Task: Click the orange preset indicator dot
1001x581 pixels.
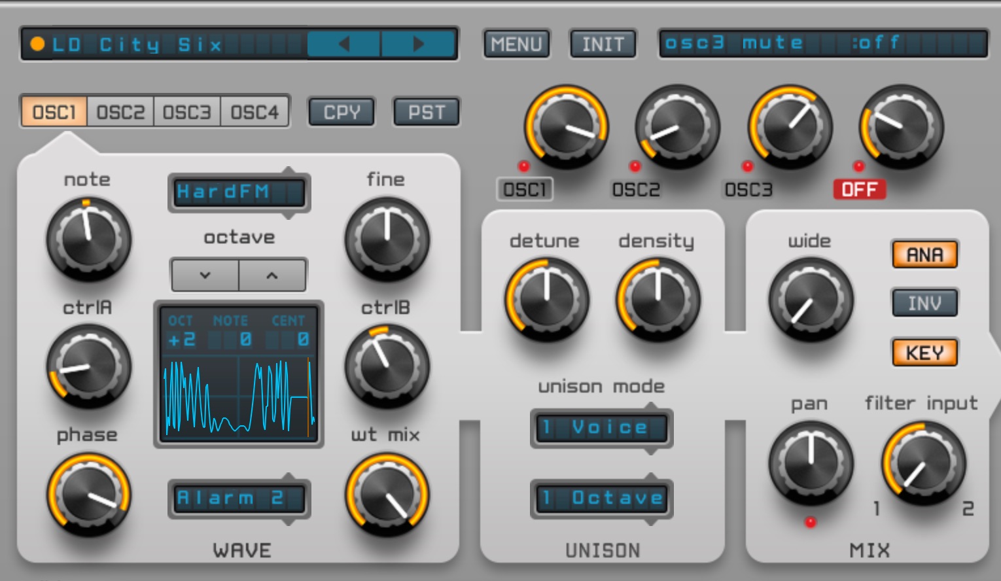Action: click(37, 44)
